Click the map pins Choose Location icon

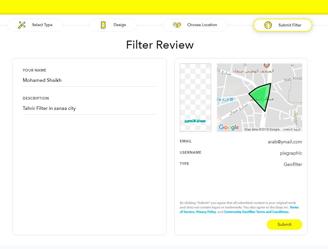pos(177,25)
